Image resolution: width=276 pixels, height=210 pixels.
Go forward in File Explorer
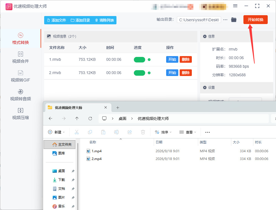(64, 119)
